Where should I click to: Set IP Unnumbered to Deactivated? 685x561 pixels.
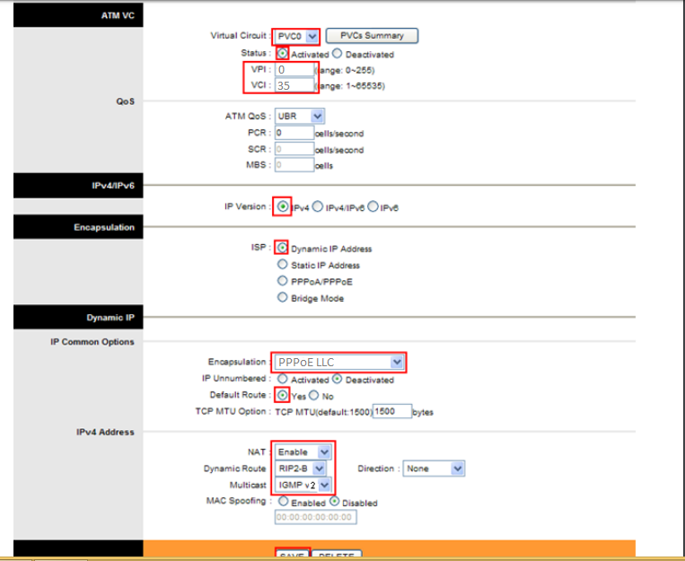pos(337,379)
